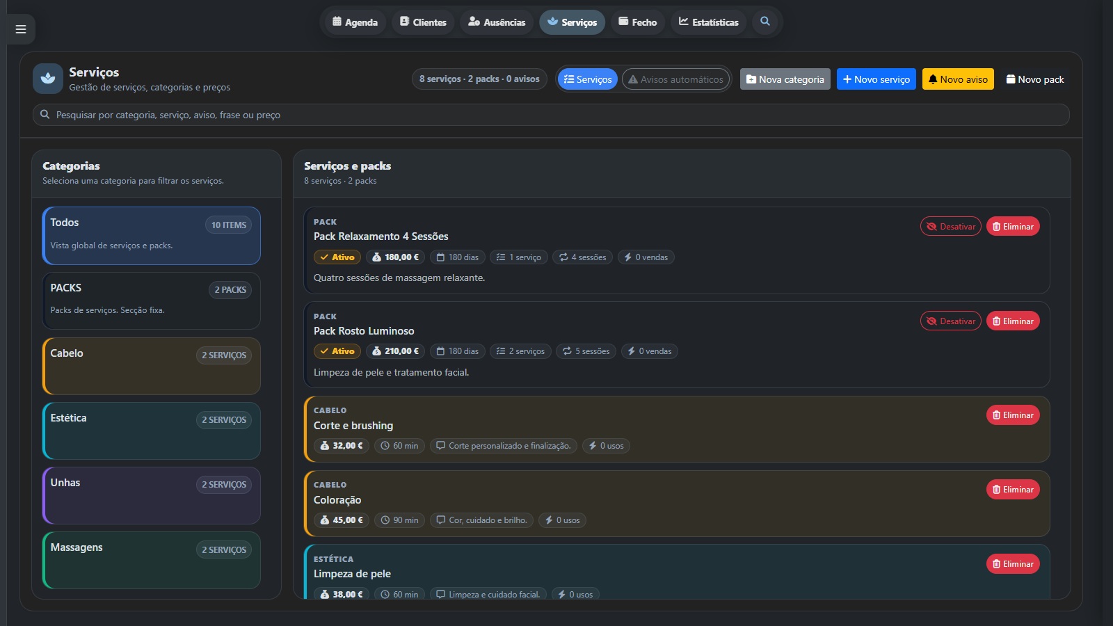The width and height of the screenshot is (1113, 626).
Task: Create a Nova categoria
Action: [785, 79]
